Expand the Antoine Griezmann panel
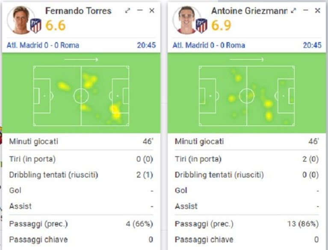The height and width of the screenshot is (250, 328). tap(293, 10)
